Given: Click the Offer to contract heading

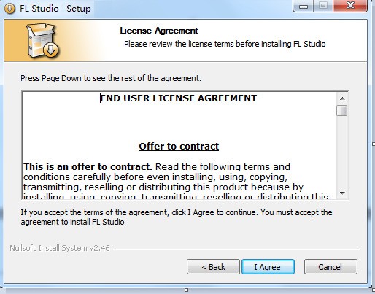Looking at the screenshot, I should point(179,147).
